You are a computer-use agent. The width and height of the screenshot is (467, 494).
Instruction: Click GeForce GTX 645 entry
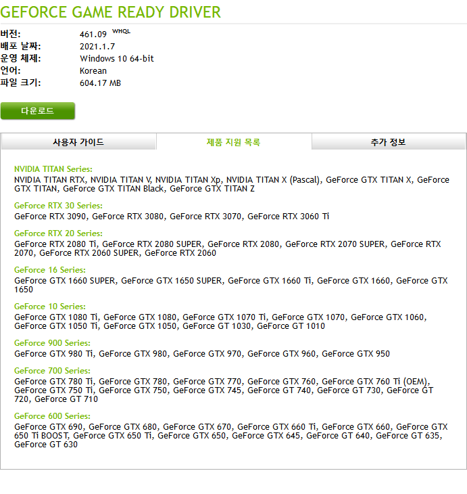tap(266, 436)
